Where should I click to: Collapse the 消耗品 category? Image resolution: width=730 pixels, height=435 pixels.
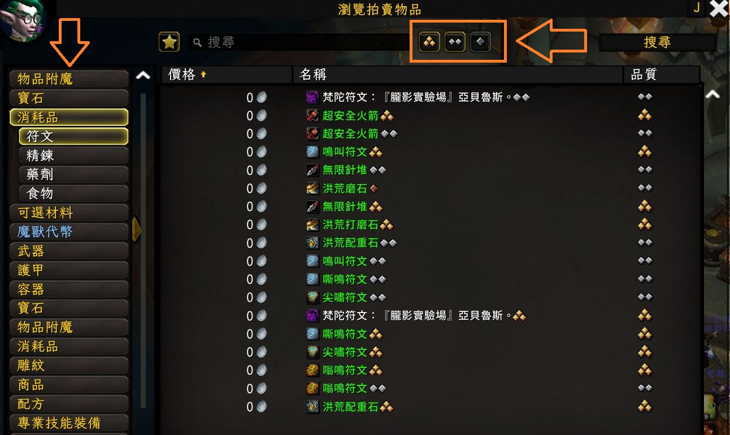point(69,117)
